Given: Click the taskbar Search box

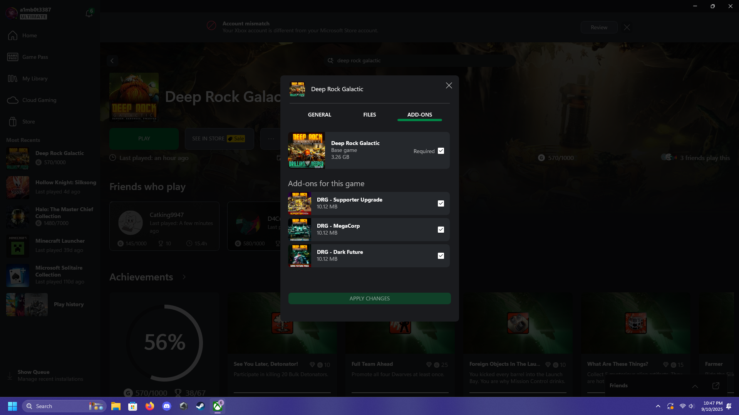Looking at the screenshot, I should [x=64, y=406].
